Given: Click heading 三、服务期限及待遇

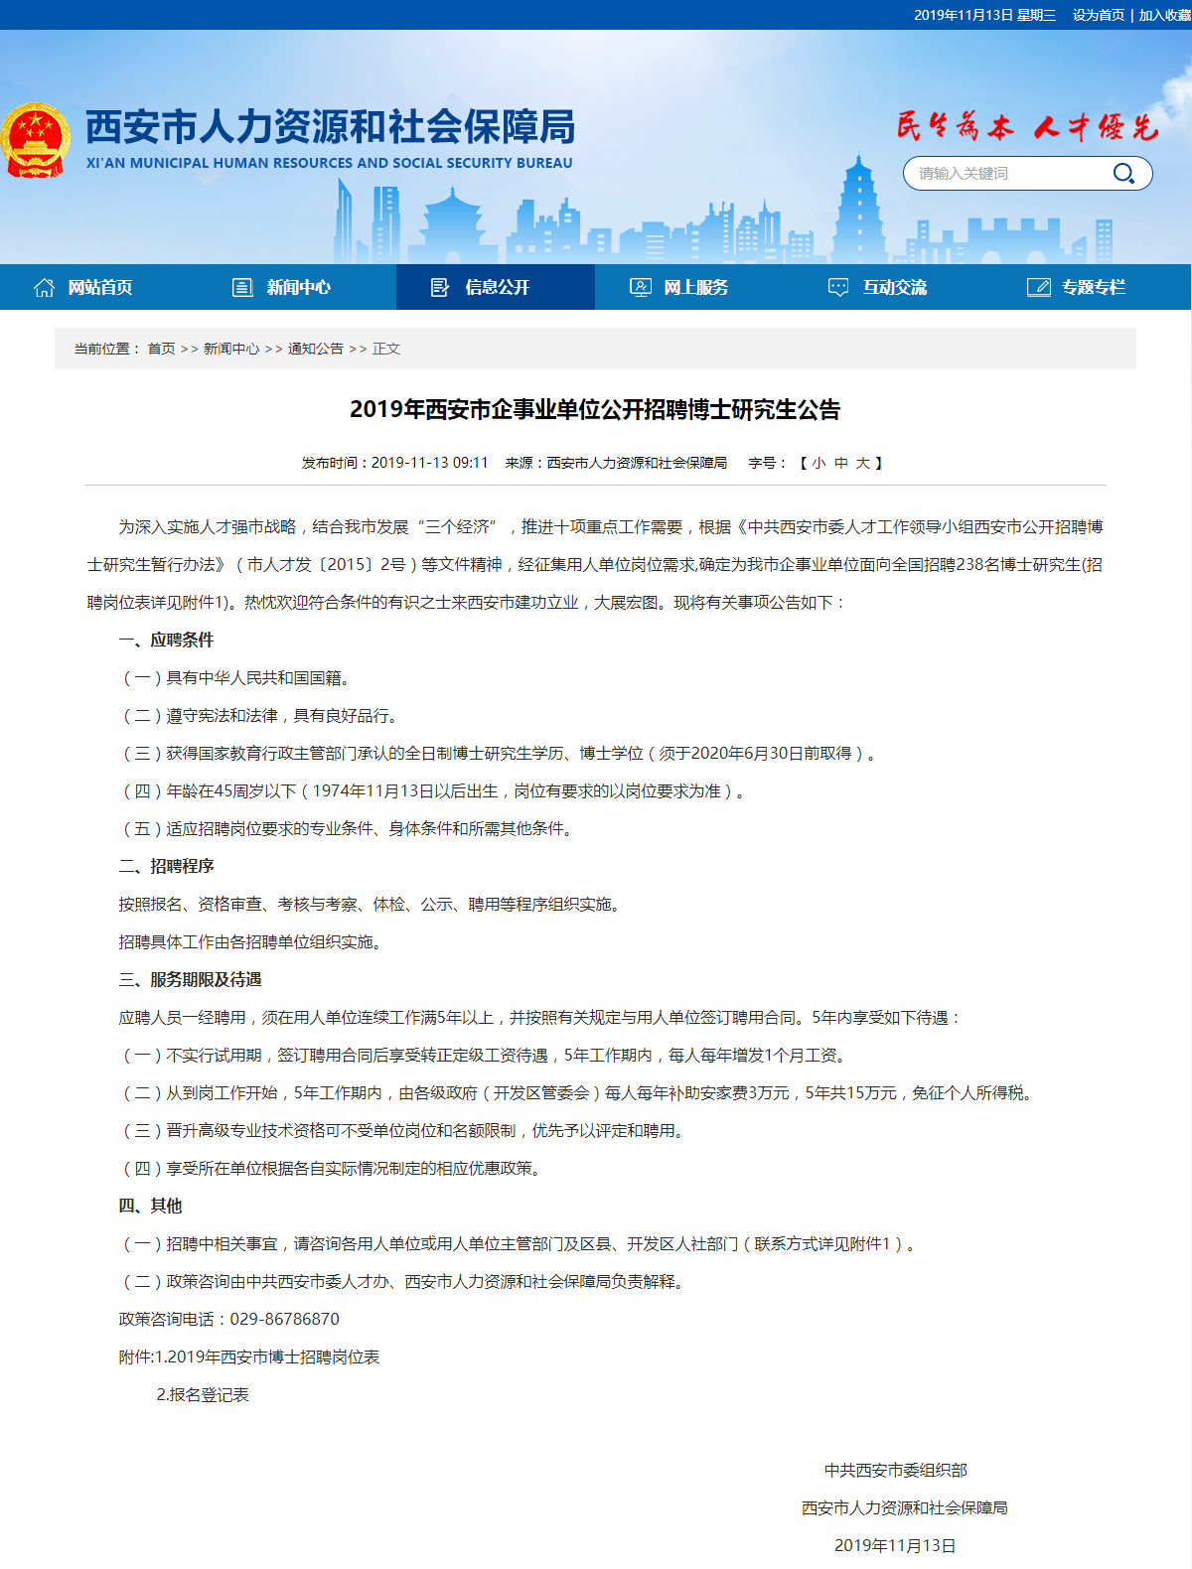Looking at the screenshot, I should click(x=190, y=979).
